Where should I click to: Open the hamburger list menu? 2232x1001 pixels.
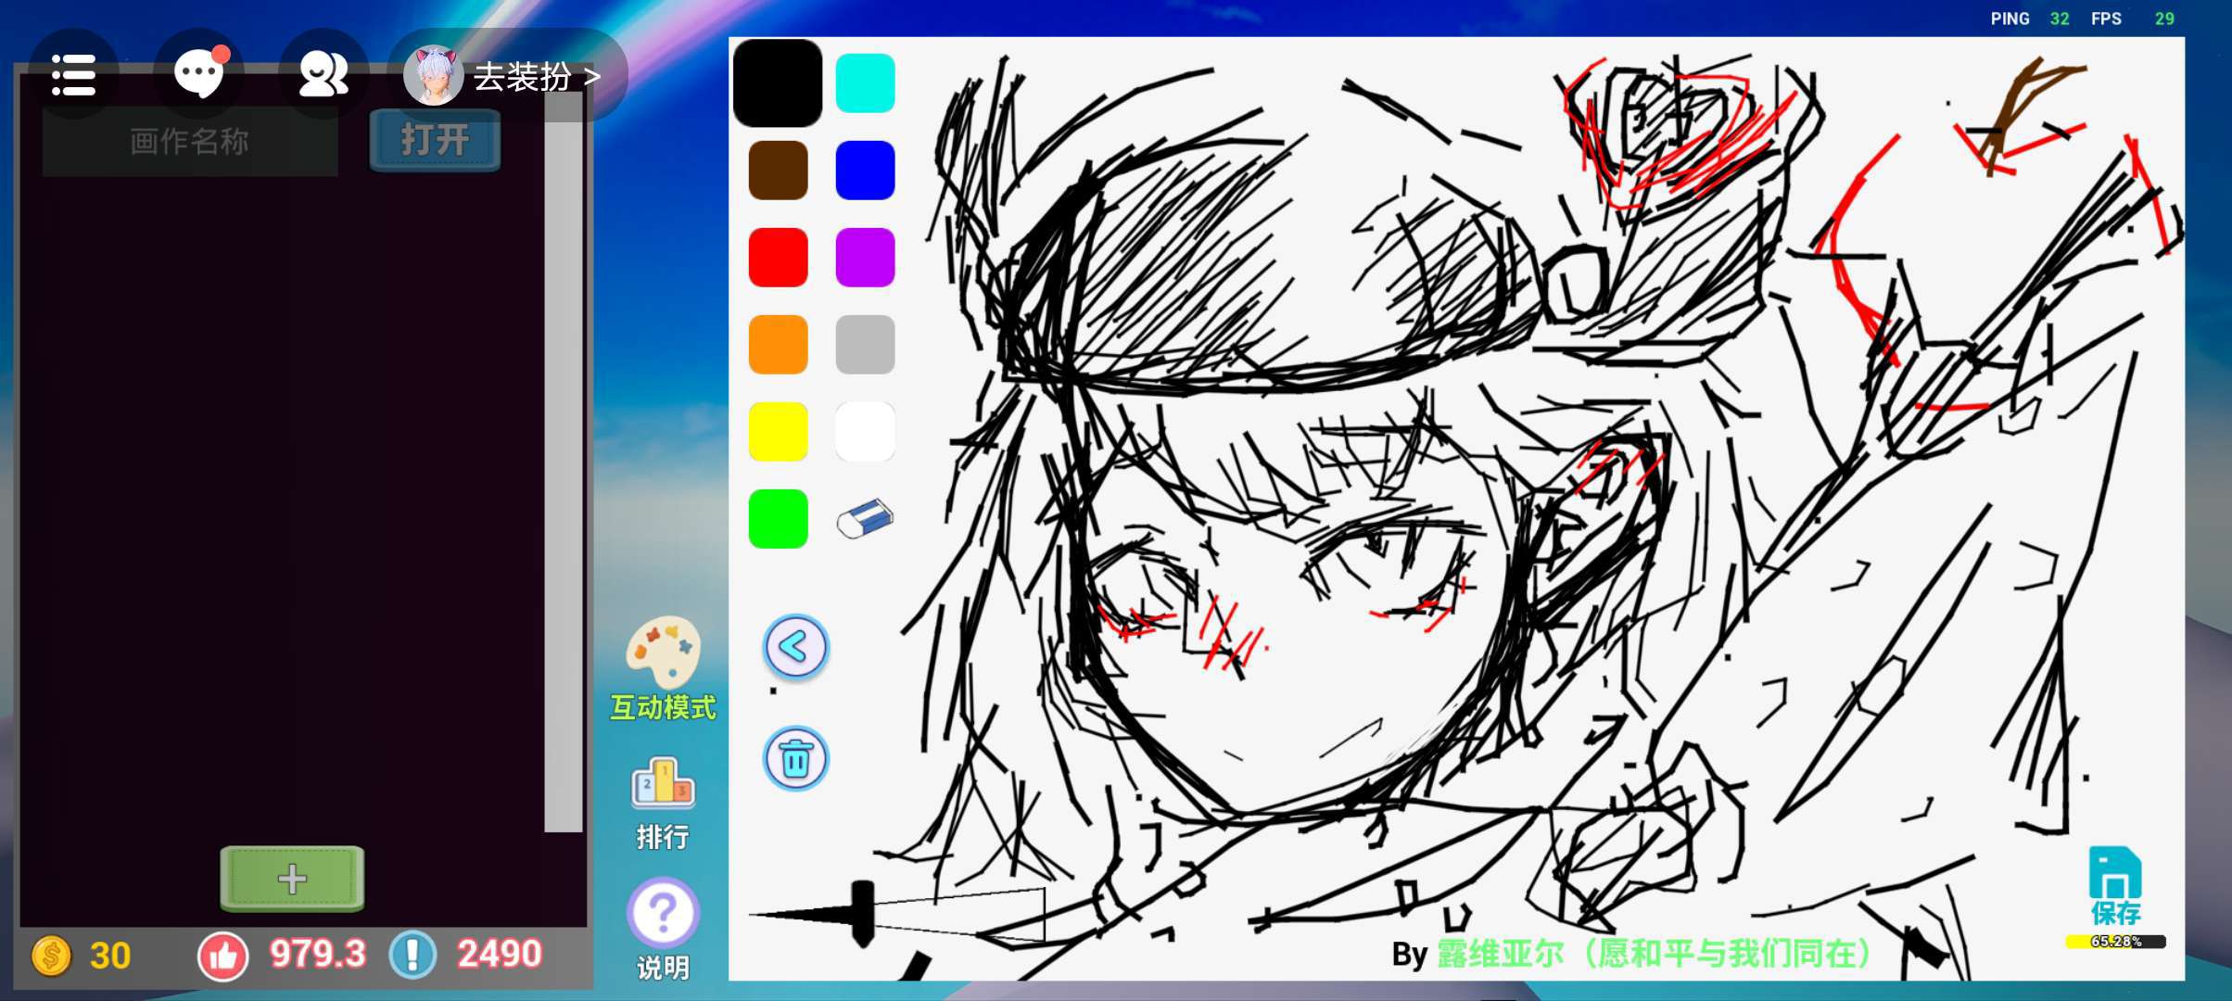[73, 75]
